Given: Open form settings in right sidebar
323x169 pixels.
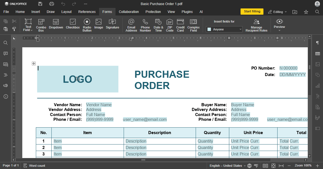Looking at the screenshot, I should click(x=317, y=128).
